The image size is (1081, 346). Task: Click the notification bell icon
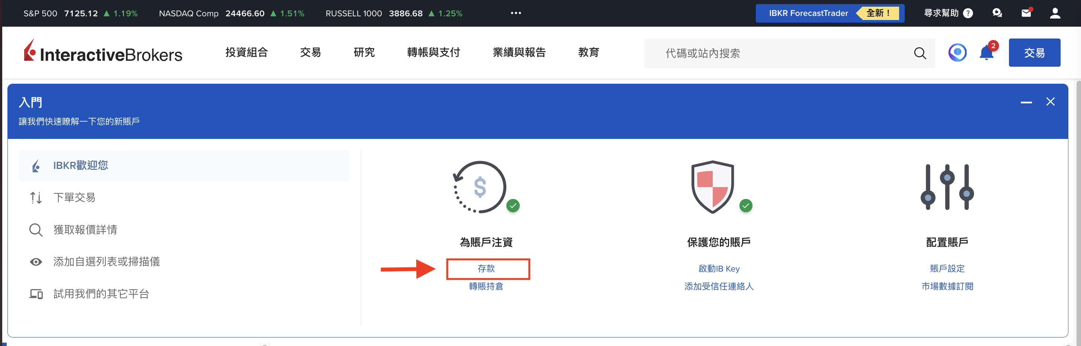click(986, 53)
